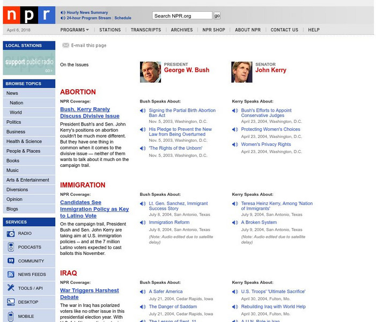Screen dimensions: 376x322
Task: Play audio icon beside Hourly News Summary
Action: click(x=63, y=12)
